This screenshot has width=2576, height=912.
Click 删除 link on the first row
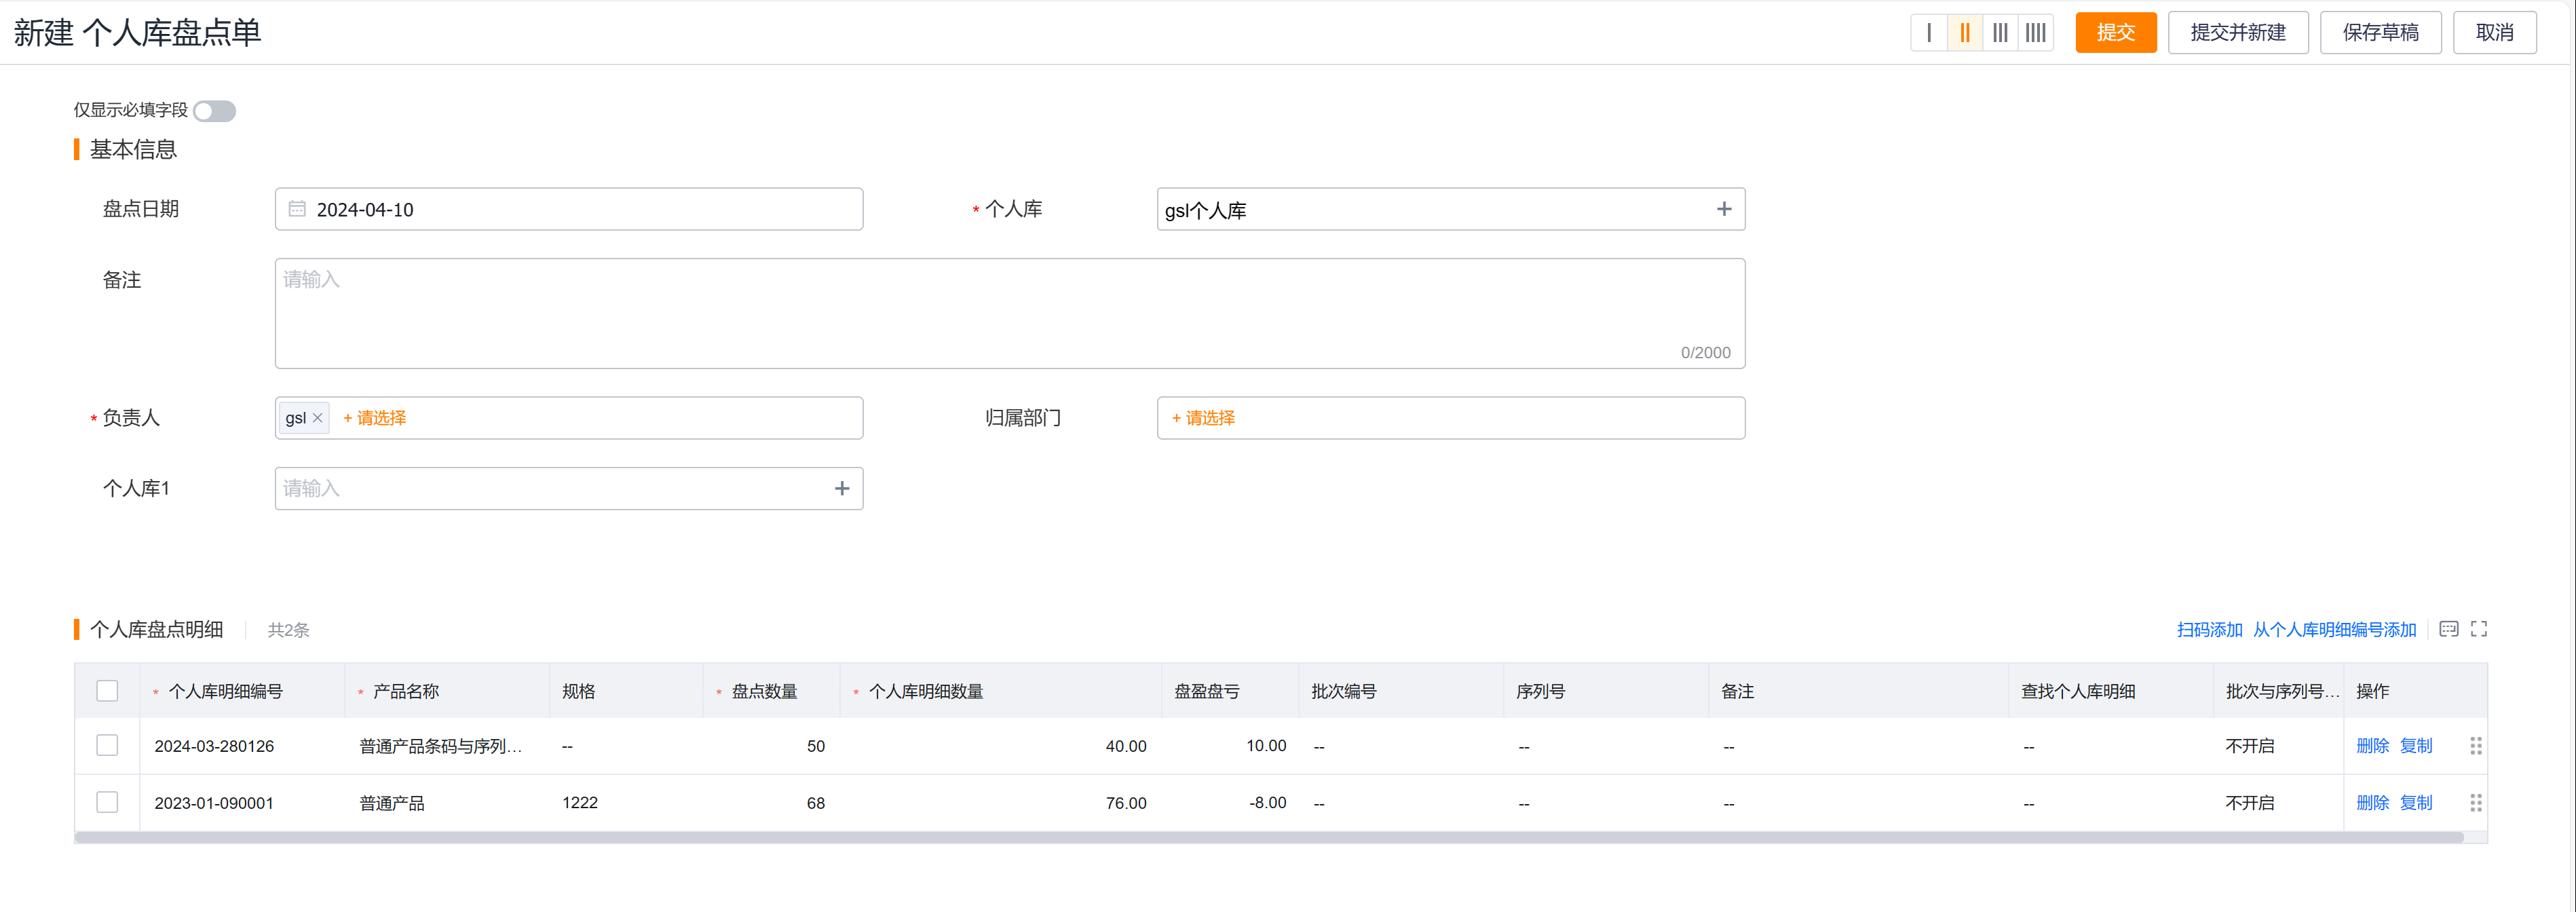coord(2373,745)
